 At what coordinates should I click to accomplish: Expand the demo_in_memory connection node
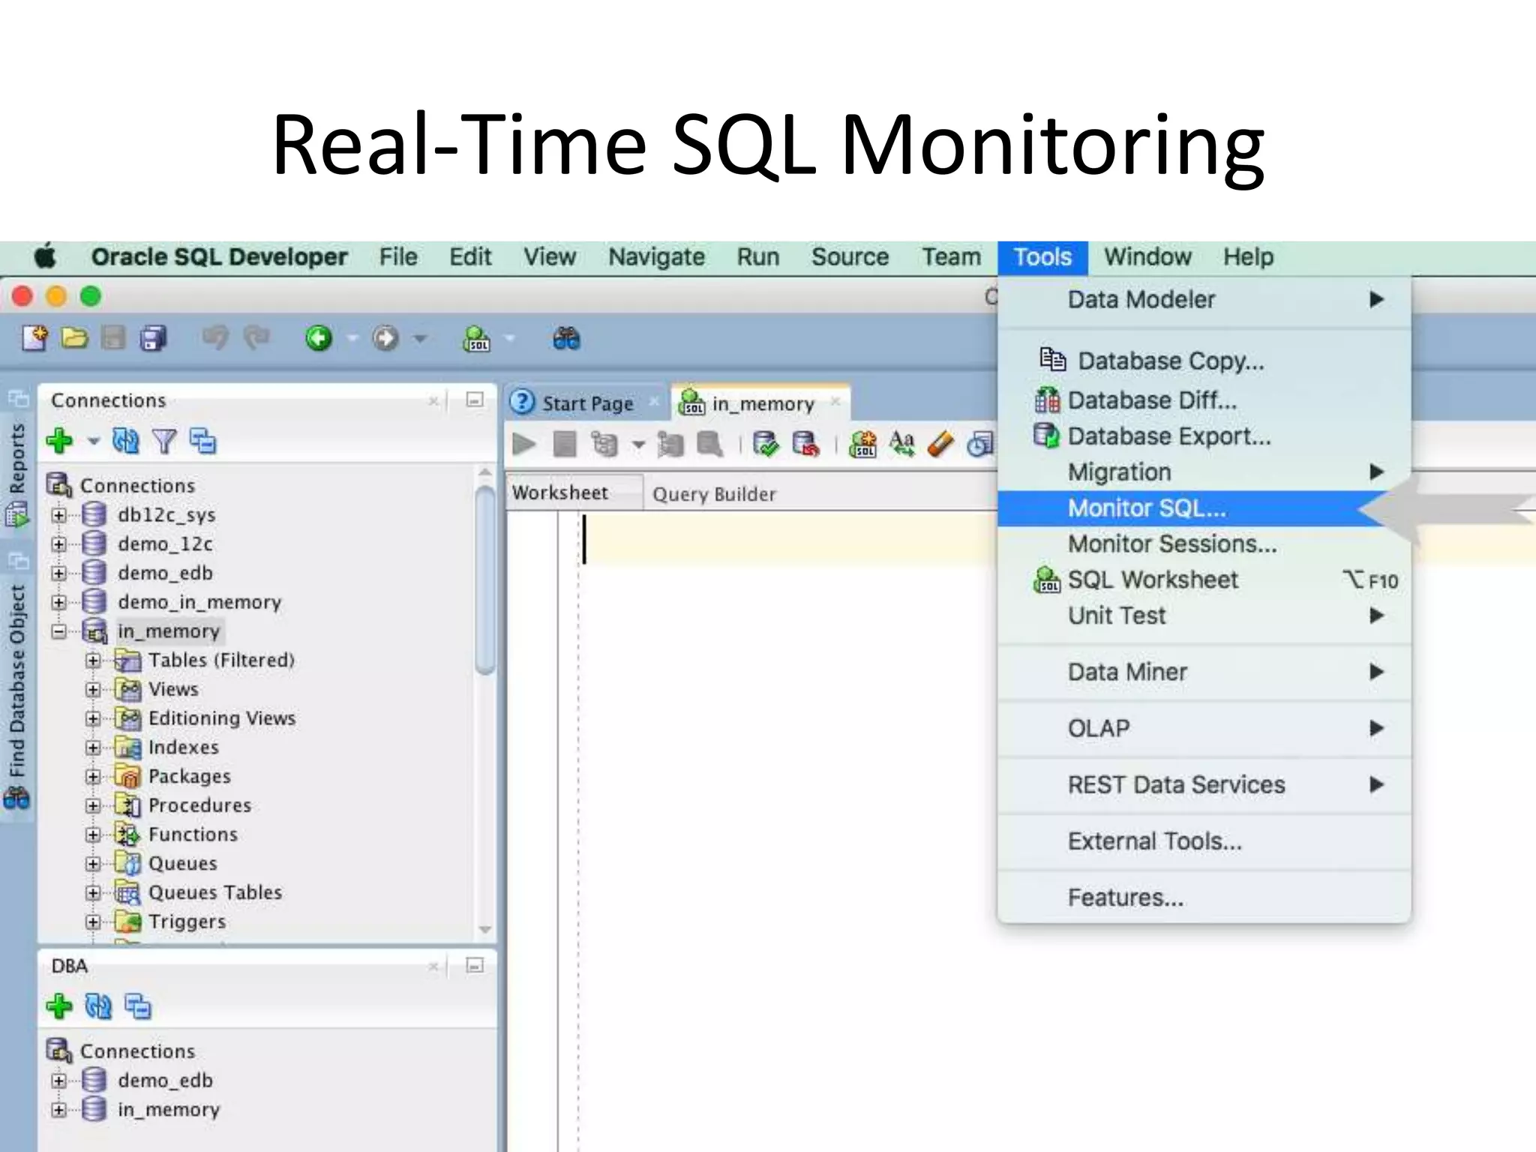[x=59, y=602]
